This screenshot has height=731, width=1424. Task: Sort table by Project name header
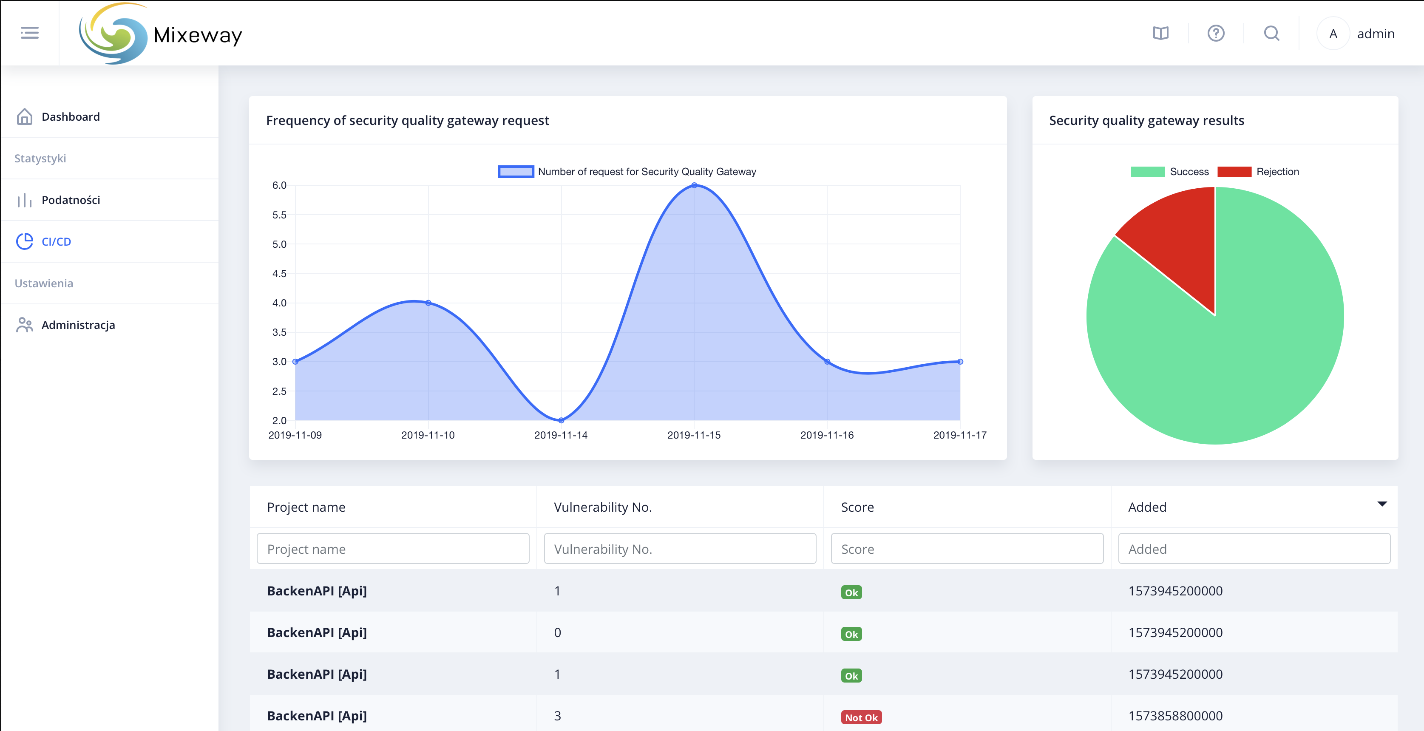[x=306, y=507]
